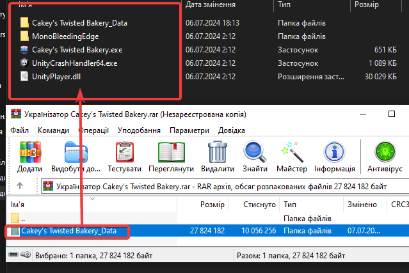Click the Видобути до (Extract to) icon

click(x=76, y=152)
